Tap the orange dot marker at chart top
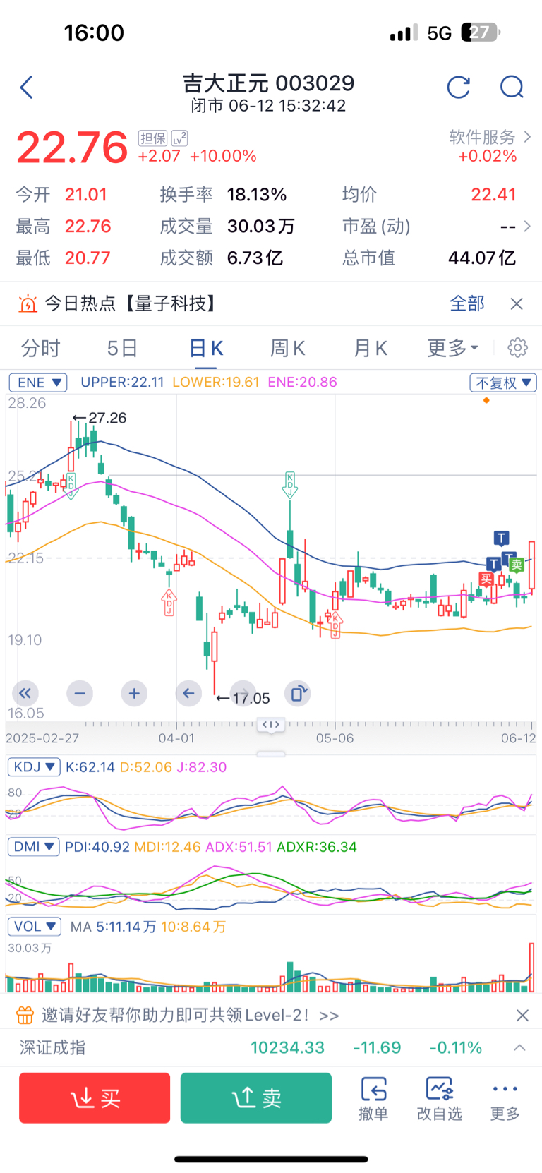 pyautogui.click(x=486, y=400)
